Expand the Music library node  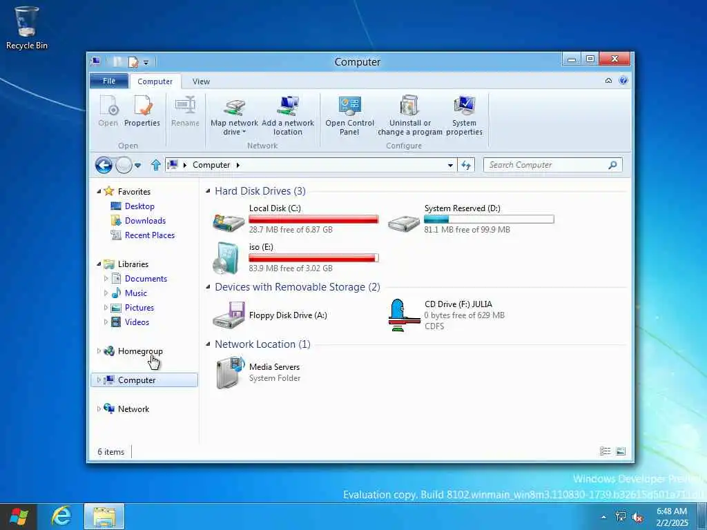(x=106, y=293)
